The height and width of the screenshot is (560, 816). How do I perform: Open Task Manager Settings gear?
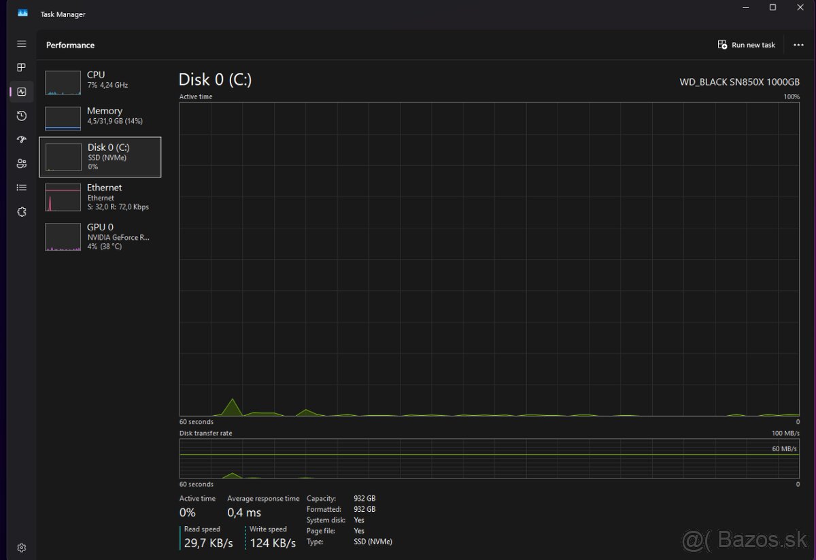click(x=21, y=547)
